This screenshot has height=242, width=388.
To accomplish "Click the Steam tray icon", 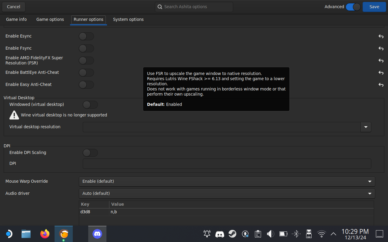I will point(232,234).
